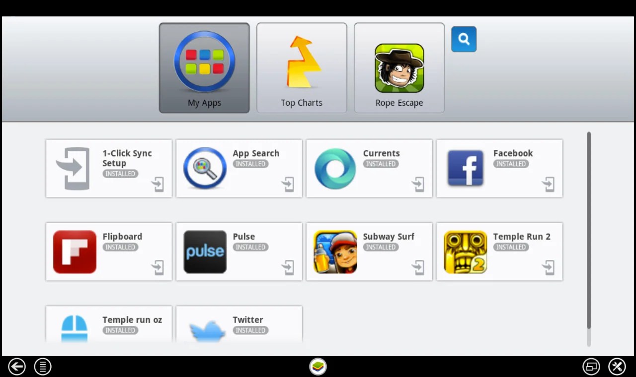
Task: Click the INSTALLED badge under Temple run oz
Action: click(120, 330)
